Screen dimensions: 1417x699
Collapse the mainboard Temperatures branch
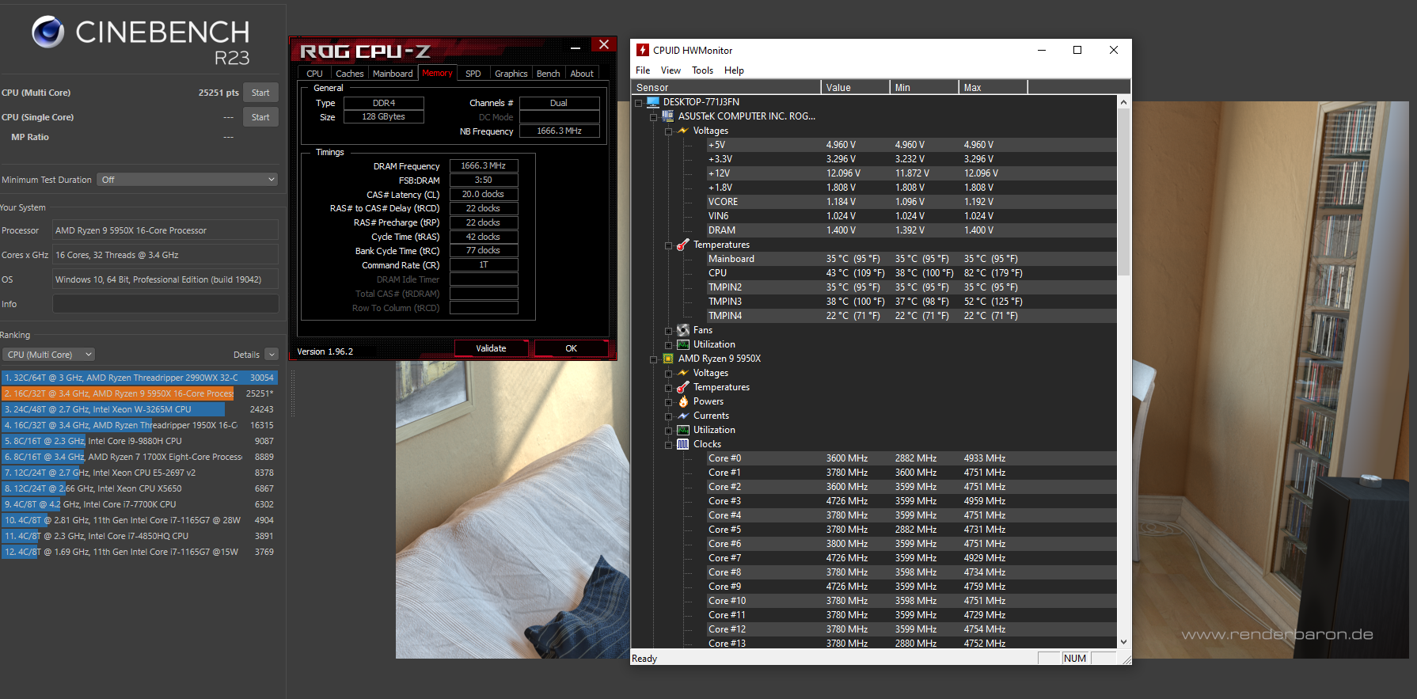[x=669, y=245]
